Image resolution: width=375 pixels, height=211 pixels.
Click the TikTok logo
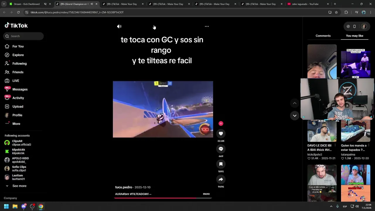[16, 25]
